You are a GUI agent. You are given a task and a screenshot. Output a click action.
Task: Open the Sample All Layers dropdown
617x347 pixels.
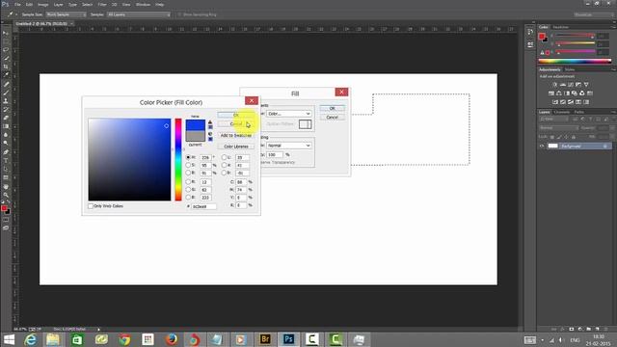[x=139, y=14]
